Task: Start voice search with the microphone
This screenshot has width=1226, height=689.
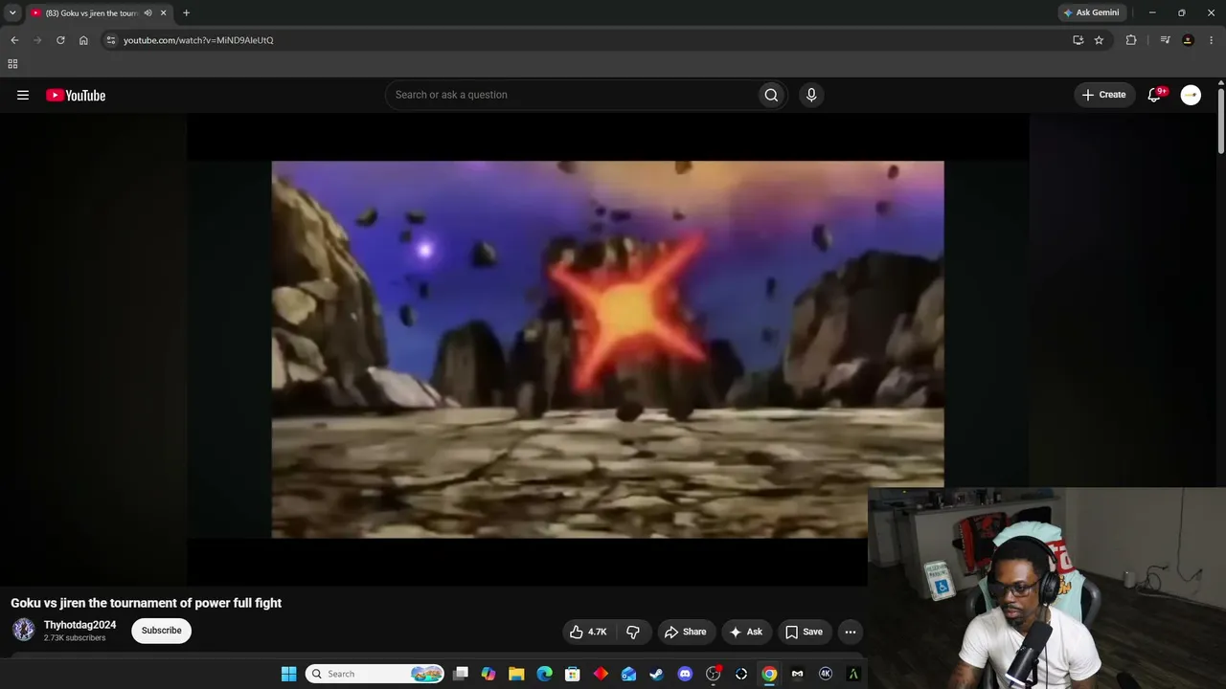Action: [811, 95]
